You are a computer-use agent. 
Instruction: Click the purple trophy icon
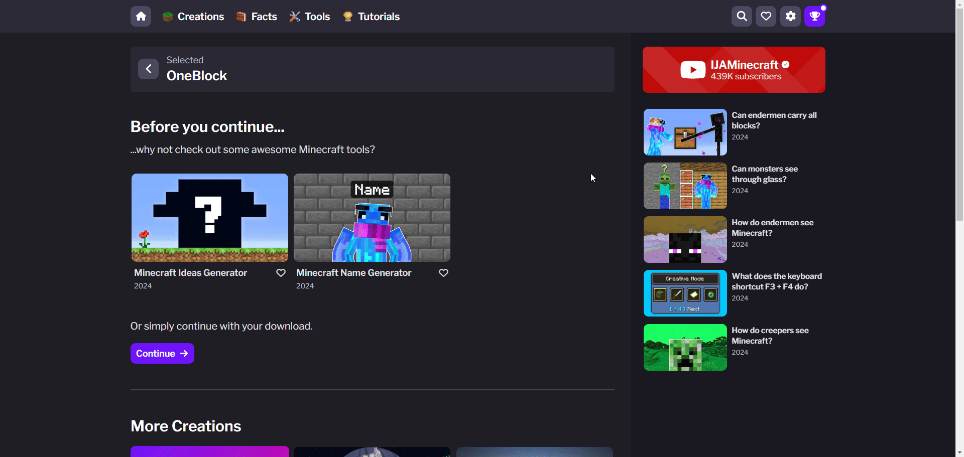(x=814, y=17)
